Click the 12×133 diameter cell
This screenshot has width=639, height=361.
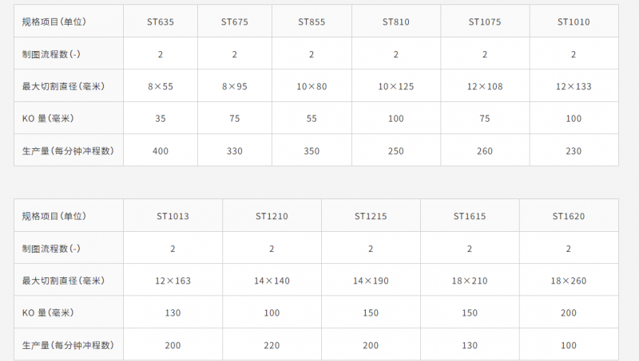(x=574, y=86)
